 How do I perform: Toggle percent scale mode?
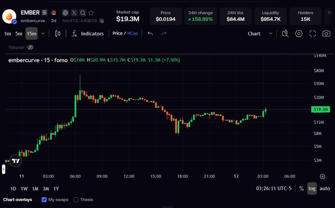point(301,189)
